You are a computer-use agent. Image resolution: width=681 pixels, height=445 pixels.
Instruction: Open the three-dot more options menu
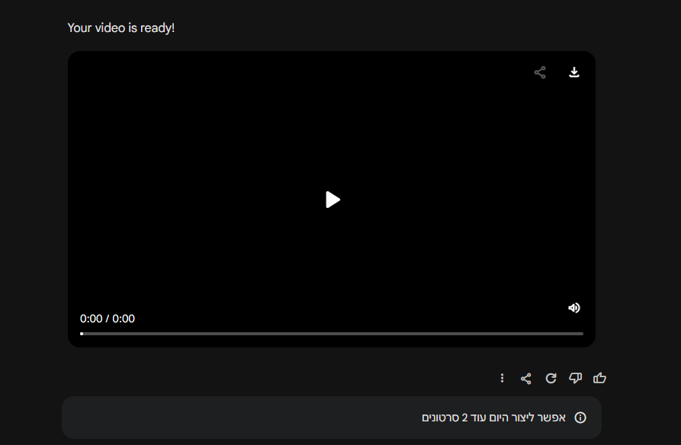[x=502, y=378]
